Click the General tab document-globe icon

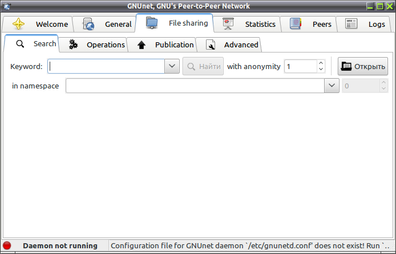(x=88, y=25)
